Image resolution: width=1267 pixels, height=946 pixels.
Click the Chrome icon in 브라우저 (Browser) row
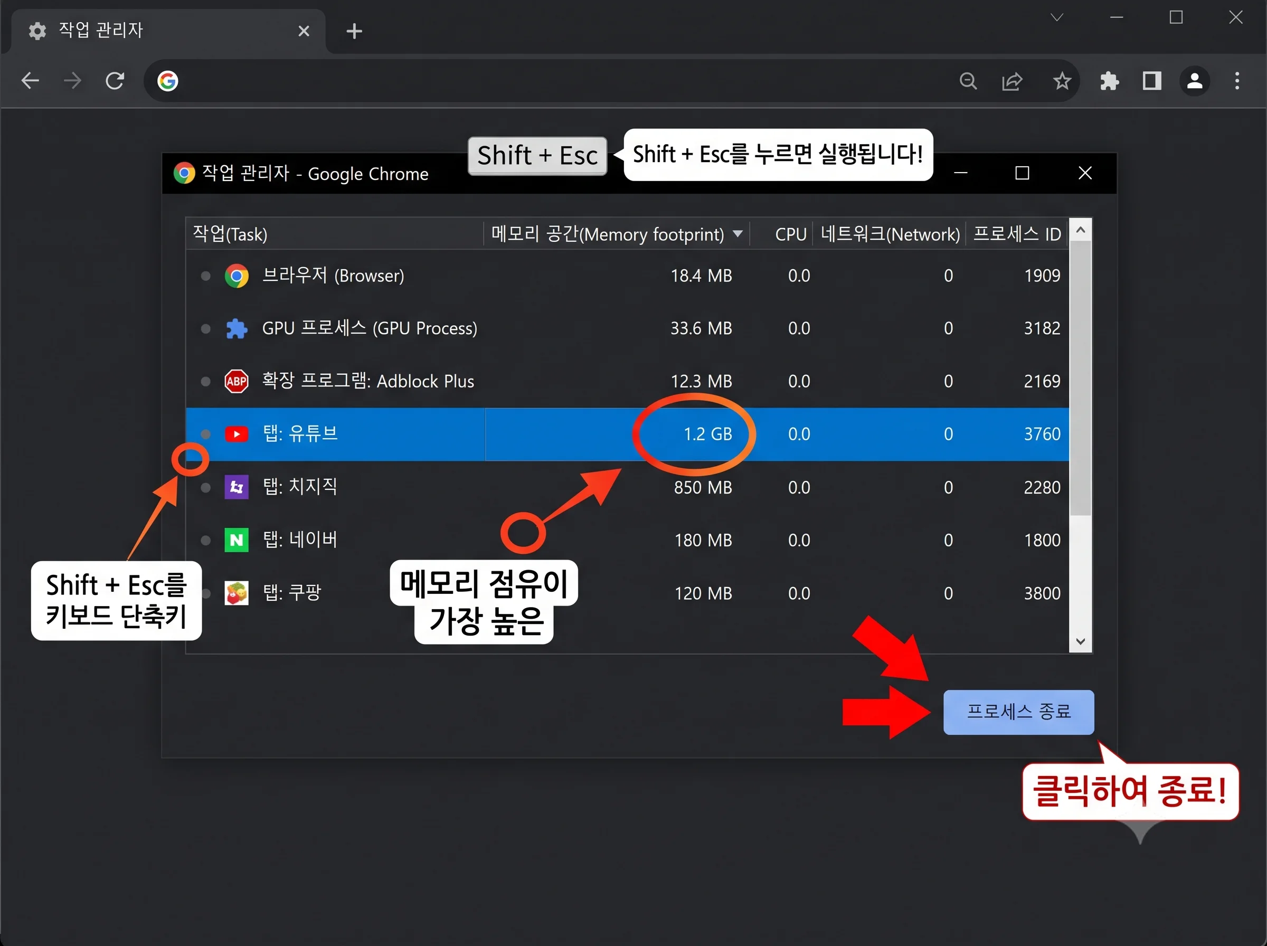237,276
